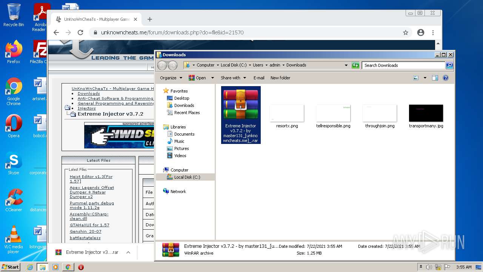483x272 pixels.
Task: Reload the unknowncheats page in Chrome
Action: click(x=80, y=32)
